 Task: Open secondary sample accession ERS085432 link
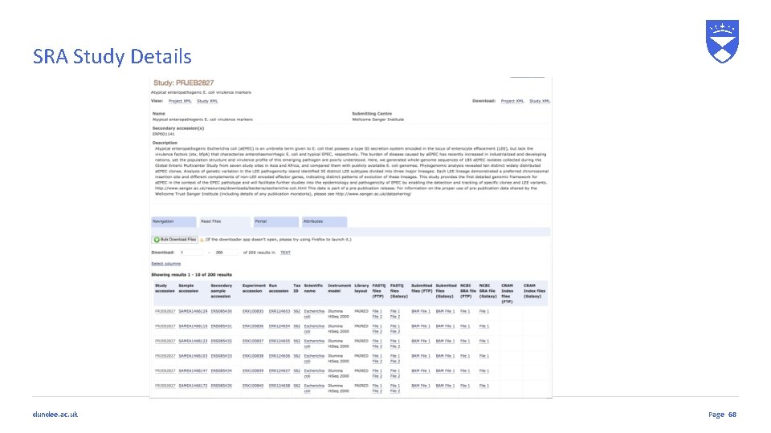pyautogui.click(x=222, y=342)
